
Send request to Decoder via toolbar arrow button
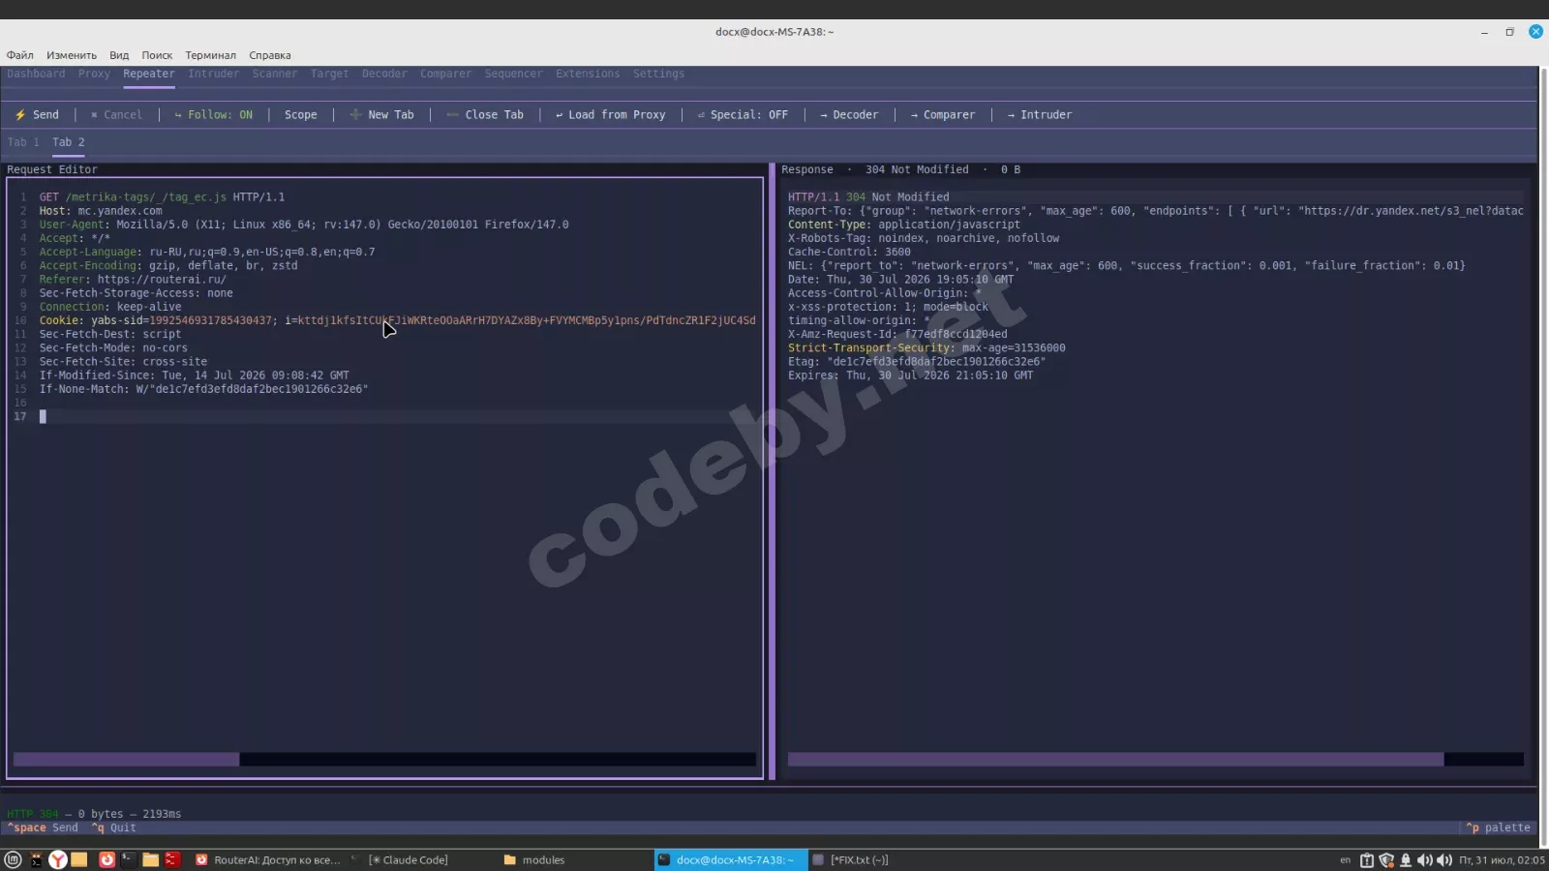[849, 114]
